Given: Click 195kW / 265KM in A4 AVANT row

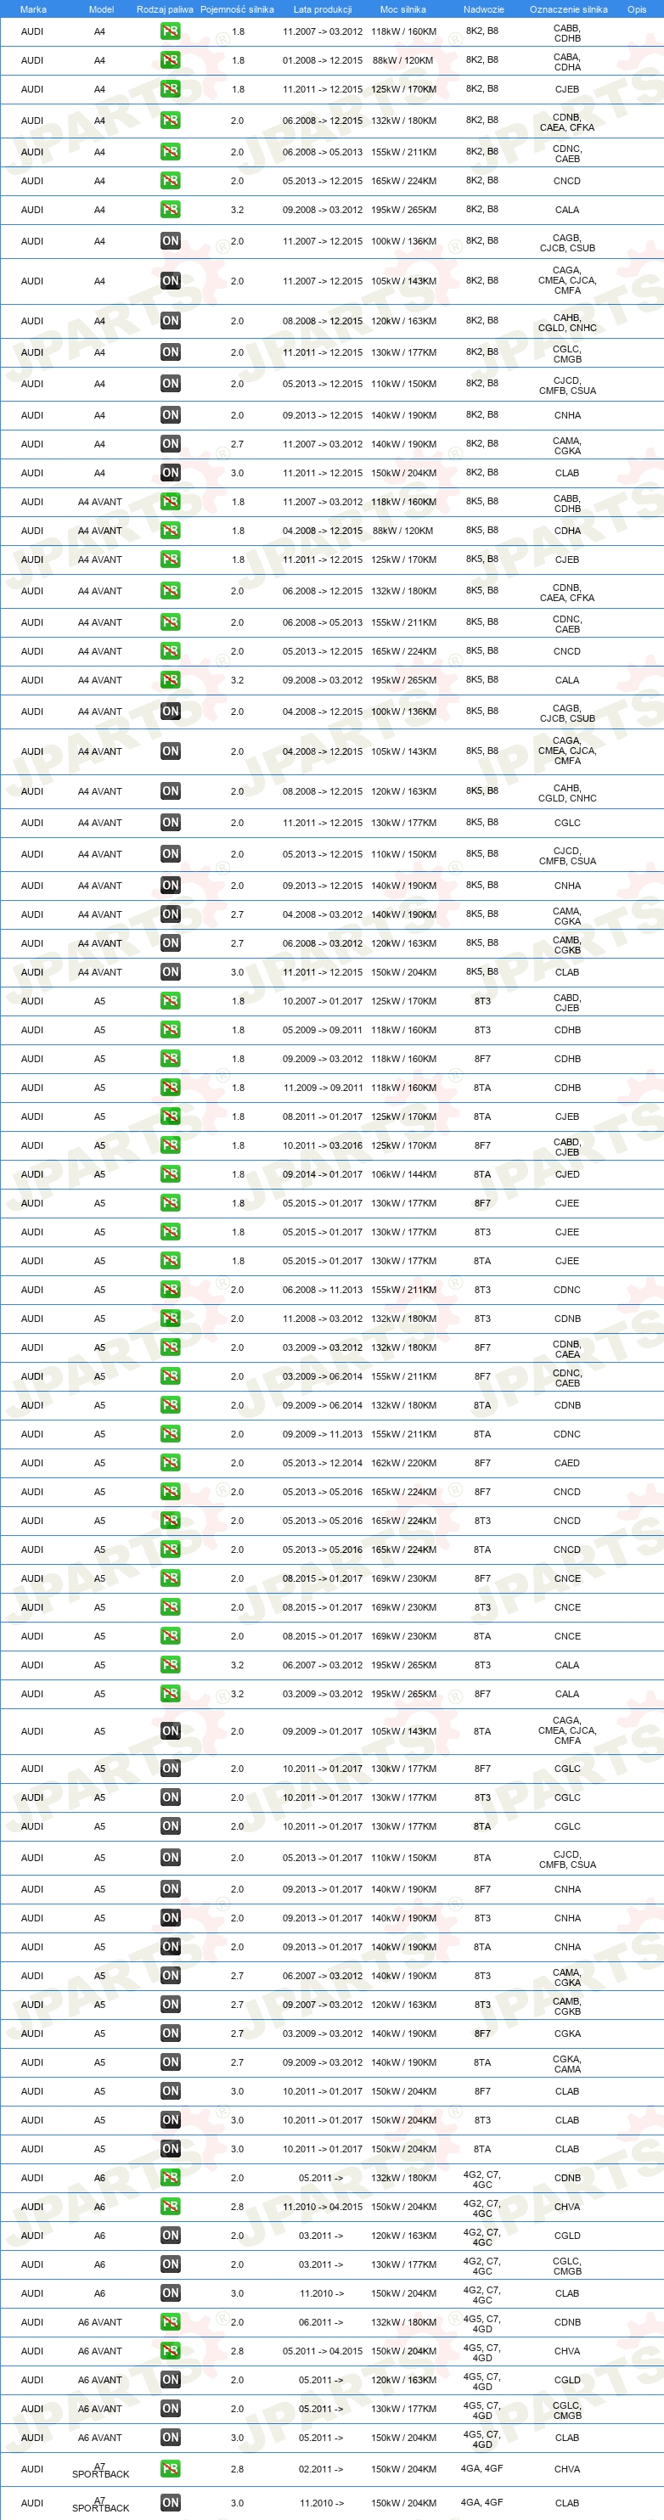Looking at the screenshot, I should (x=404, y=681).
